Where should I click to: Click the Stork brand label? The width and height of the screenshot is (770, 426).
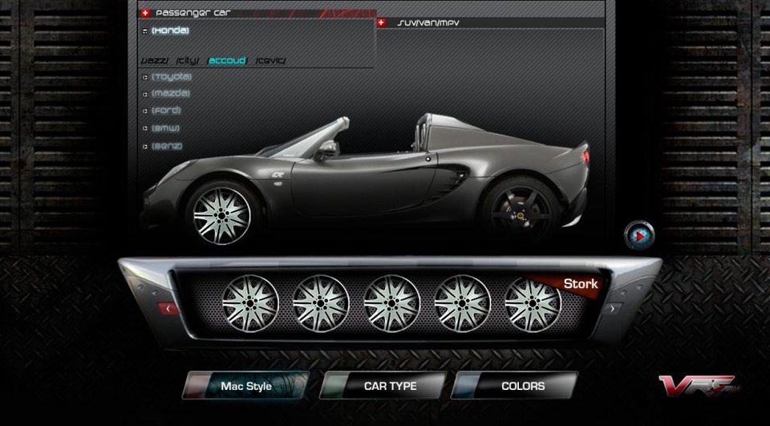click(x=581, y=284)
